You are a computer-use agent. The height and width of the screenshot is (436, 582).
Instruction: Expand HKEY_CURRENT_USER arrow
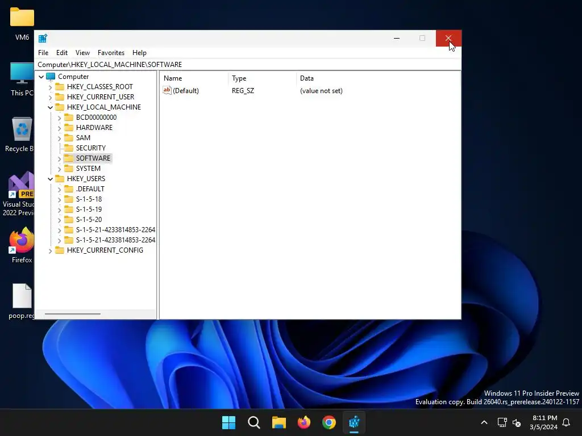coord(50,98)
